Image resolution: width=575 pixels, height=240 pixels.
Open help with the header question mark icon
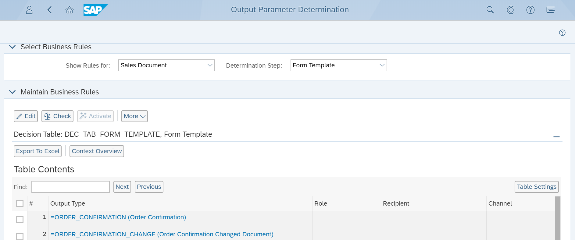pyautogui.click(x=530, y=10)
